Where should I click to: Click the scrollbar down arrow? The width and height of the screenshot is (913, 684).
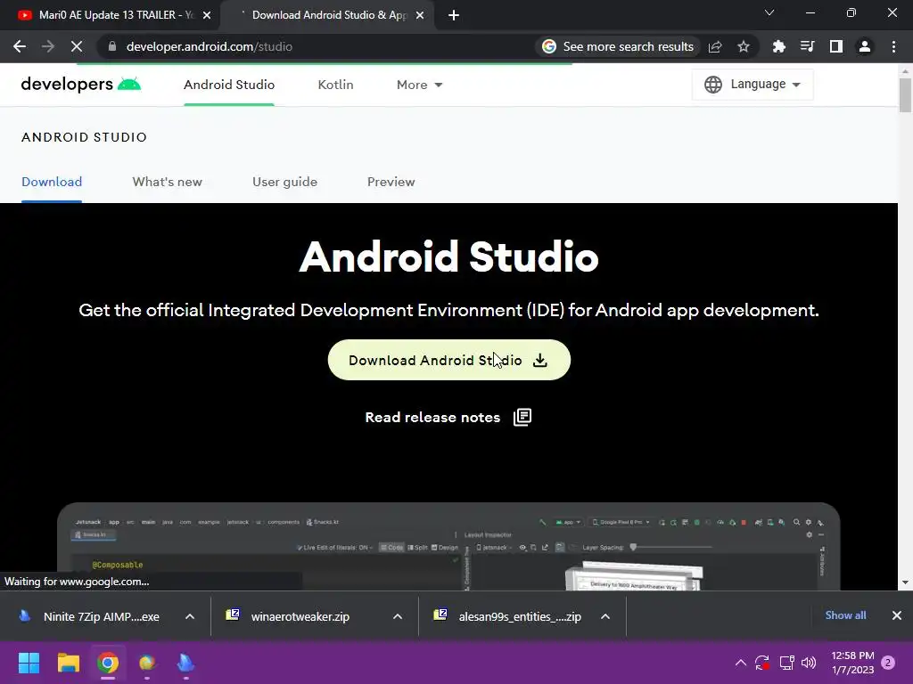(x=905, y=582)
